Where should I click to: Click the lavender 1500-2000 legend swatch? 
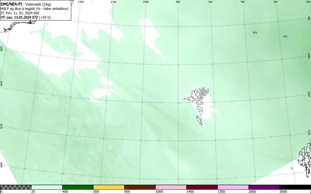(233, 187)
